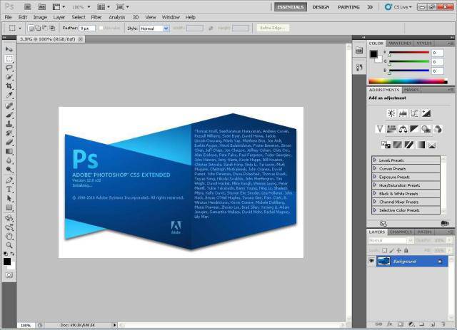Switch to the Swatches tab
Image resolution: width=457 pixels, height=330 pixels.
(x=400, y=43)
